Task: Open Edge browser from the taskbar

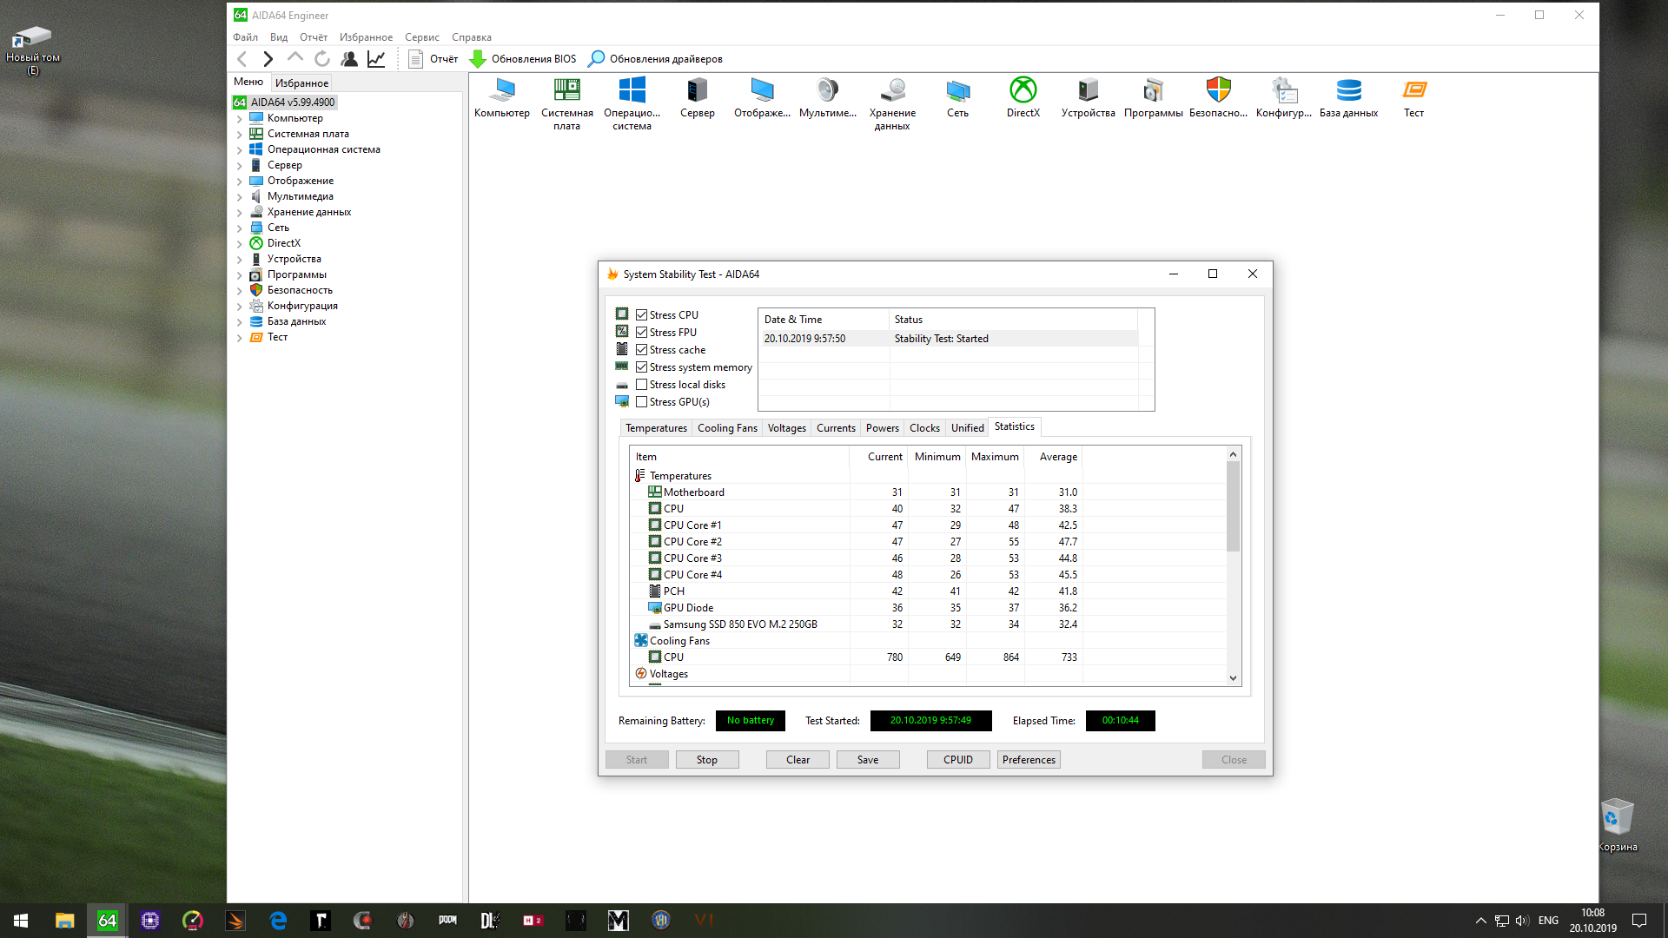Action: 278,921
